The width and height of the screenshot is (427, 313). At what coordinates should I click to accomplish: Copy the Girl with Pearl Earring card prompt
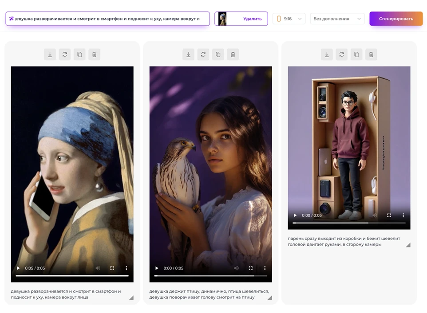click(79, 55)
